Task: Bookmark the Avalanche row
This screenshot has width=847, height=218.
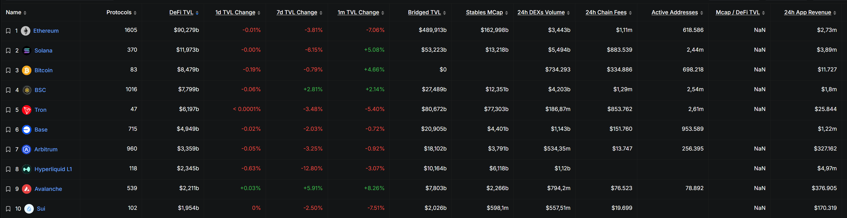Action: 8,189
